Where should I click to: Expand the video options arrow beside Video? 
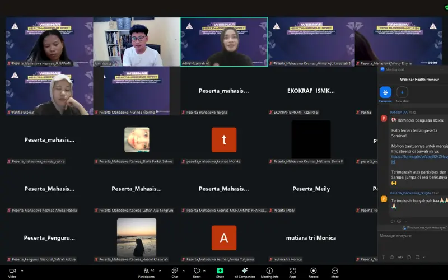(x=22, y=269)
